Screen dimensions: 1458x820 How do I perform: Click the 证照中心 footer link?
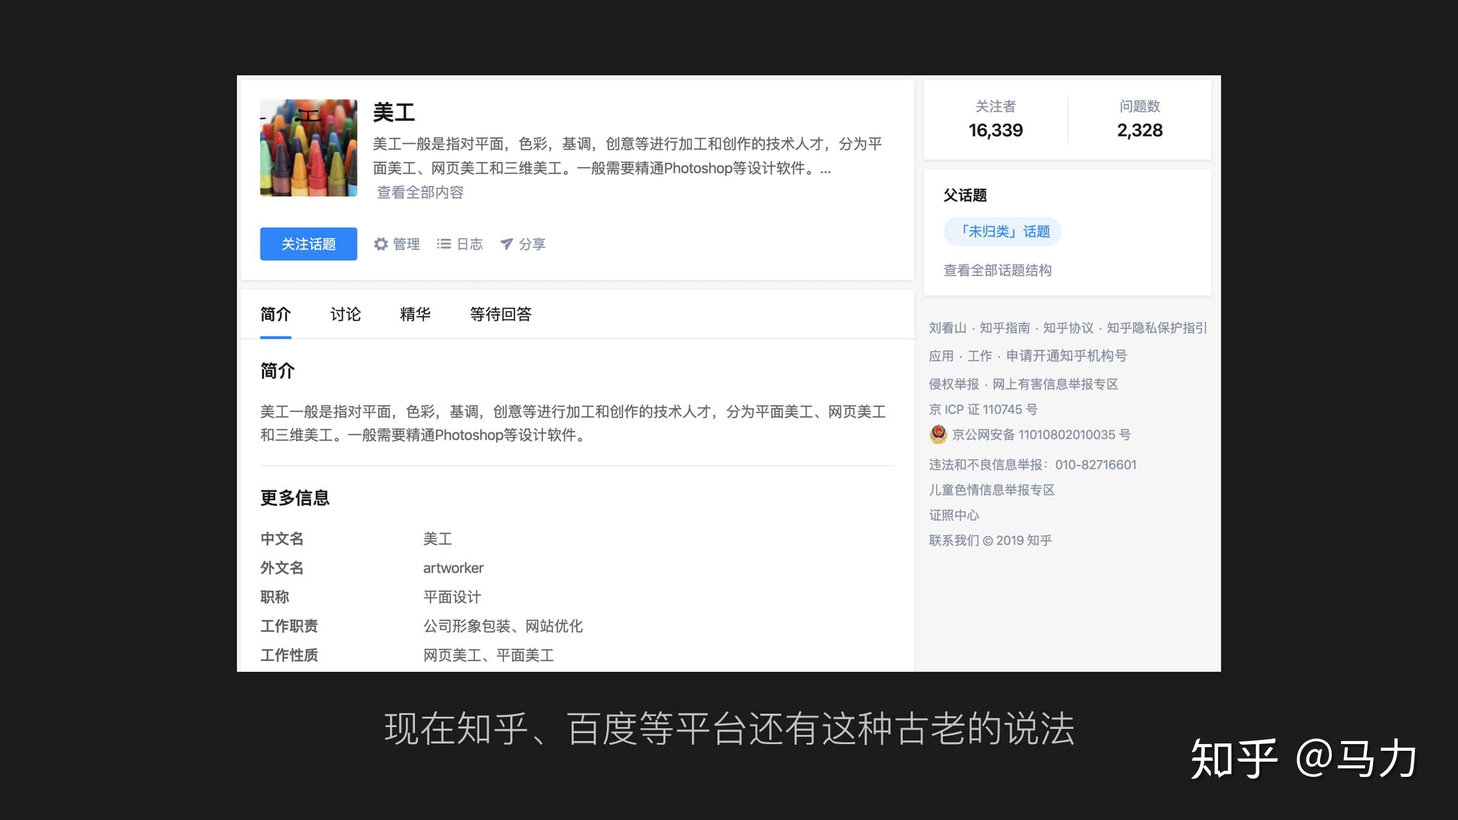point(954,515)
